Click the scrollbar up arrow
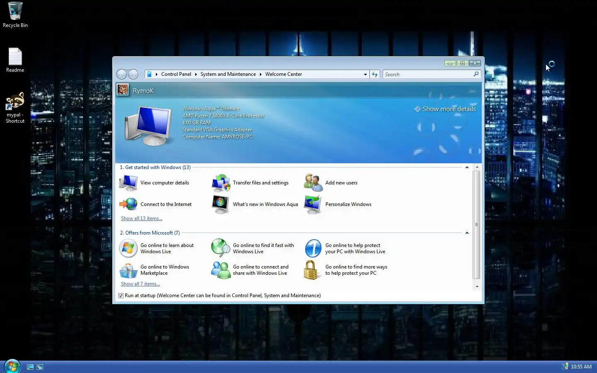597x373 pixels. [x=477, y=167]
